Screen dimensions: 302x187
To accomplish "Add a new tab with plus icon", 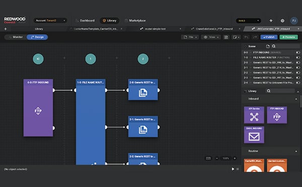I will click(6, 29).
